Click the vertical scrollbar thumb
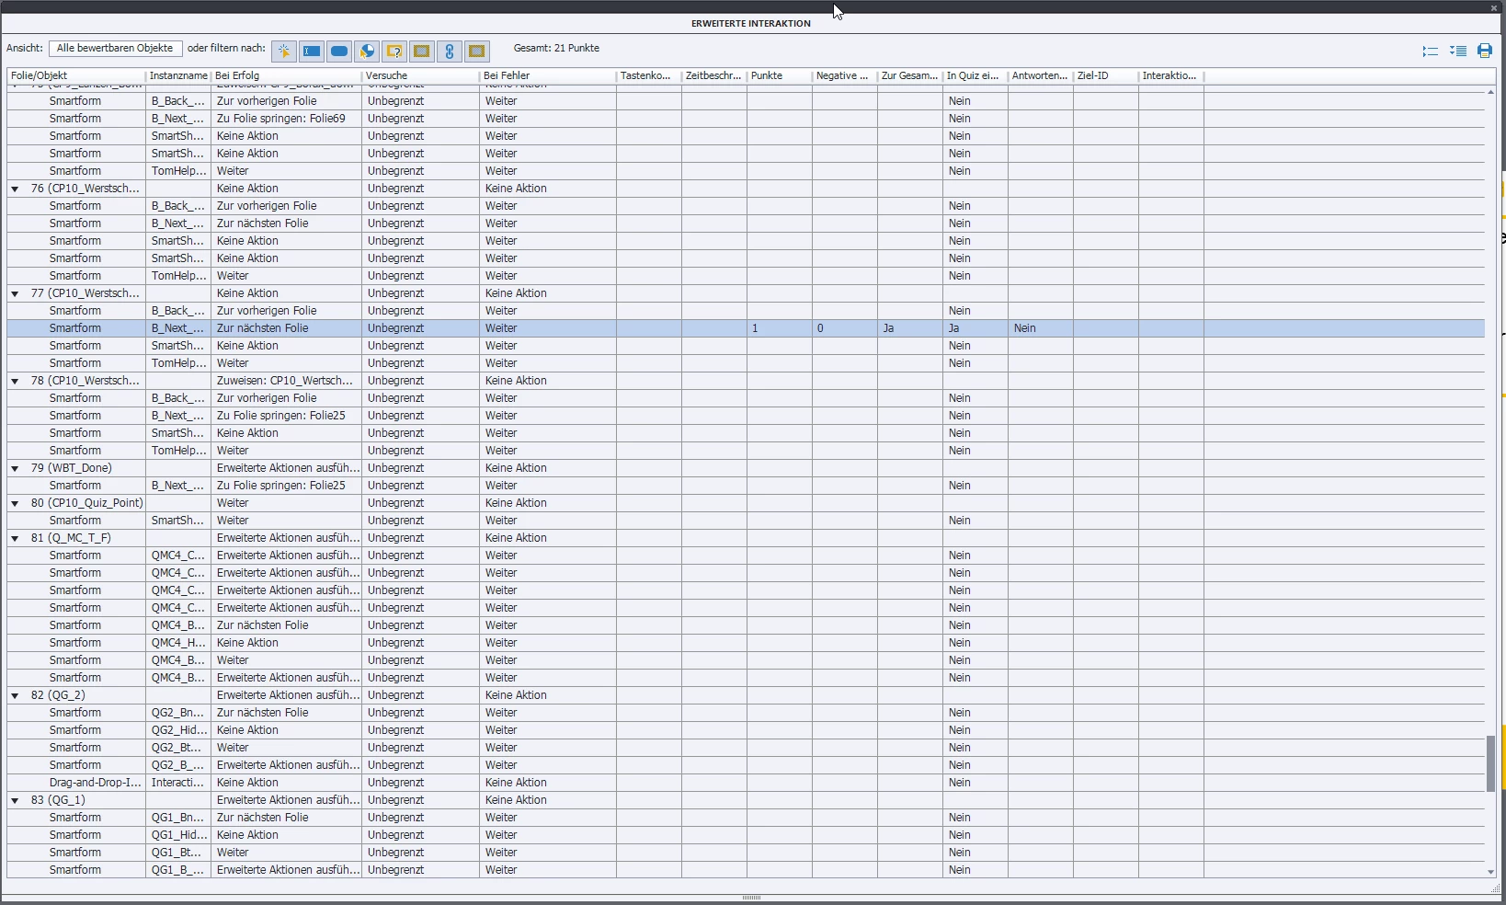Viewport: 1506px width, 905px height. tap(1490, 763)
